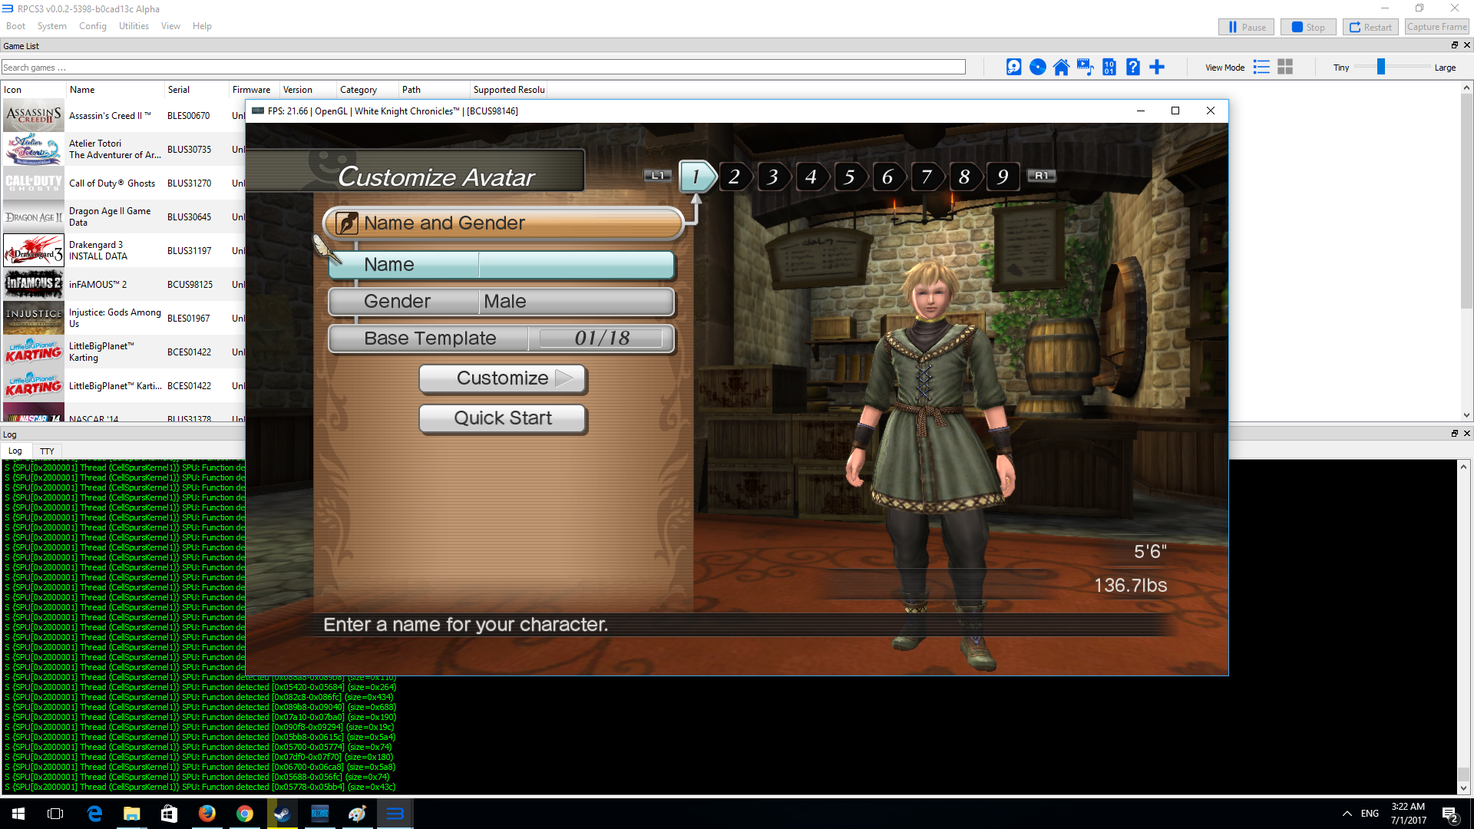Select avatar step 5 tab in game
This screenshot has width=1474, height=829.
[850, 177]
